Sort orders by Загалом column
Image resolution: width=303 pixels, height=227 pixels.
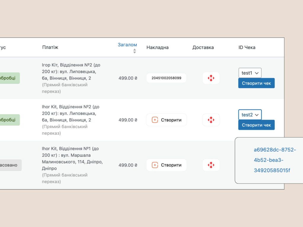(127, 45)
